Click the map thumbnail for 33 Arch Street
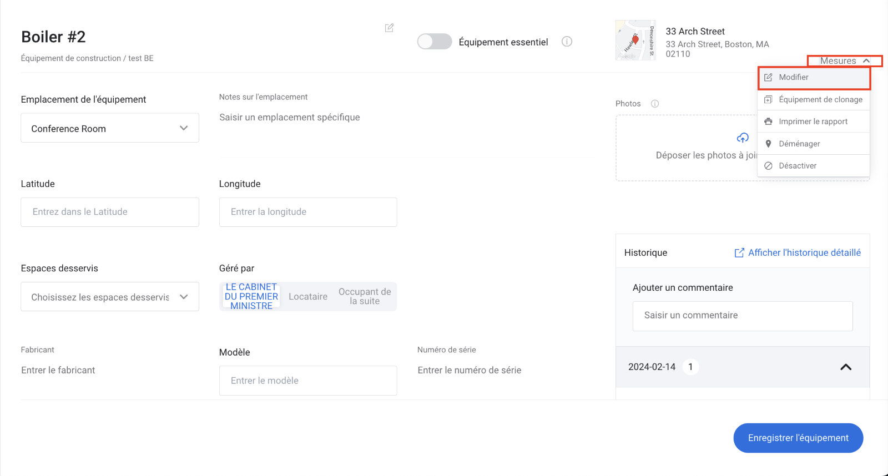This screenshot has width=888, height=476. coord(635,40)
